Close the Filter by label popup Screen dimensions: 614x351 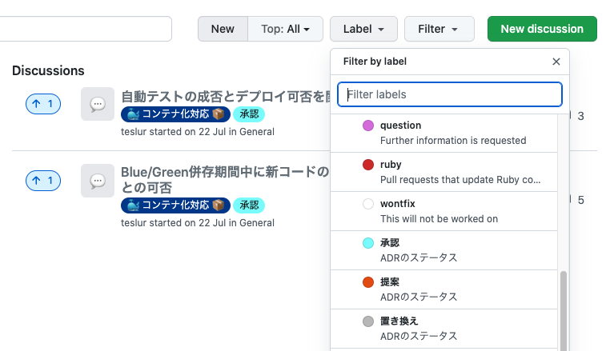556,62
